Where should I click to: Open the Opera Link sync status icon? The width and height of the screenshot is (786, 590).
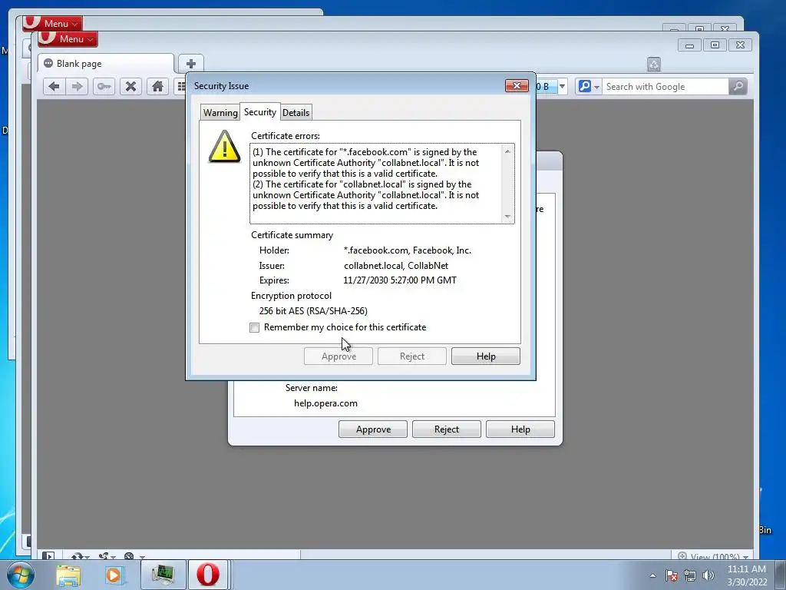[80, 556]
